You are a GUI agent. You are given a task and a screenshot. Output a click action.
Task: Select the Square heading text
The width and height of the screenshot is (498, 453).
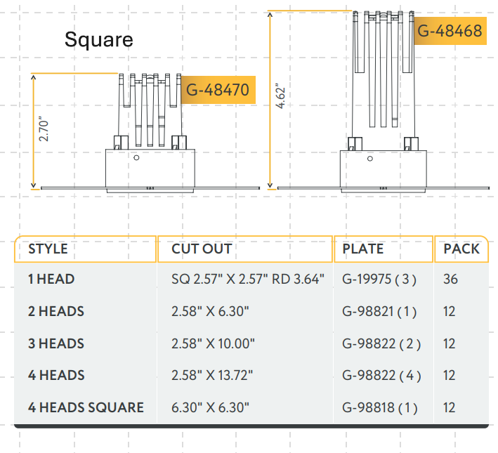(x=98, y=39)
